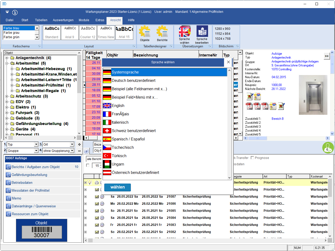Open the ohne Gruppierung dropdown
This screenshot has width=335, height=251.
pyautogui.click(x=72, y=151)
